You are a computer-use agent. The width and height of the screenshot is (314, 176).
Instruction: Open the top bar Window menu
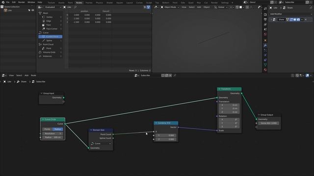[31, 2]
